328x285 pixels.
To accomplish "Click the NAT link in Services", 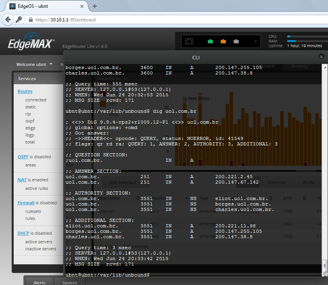I will point(22,180).
